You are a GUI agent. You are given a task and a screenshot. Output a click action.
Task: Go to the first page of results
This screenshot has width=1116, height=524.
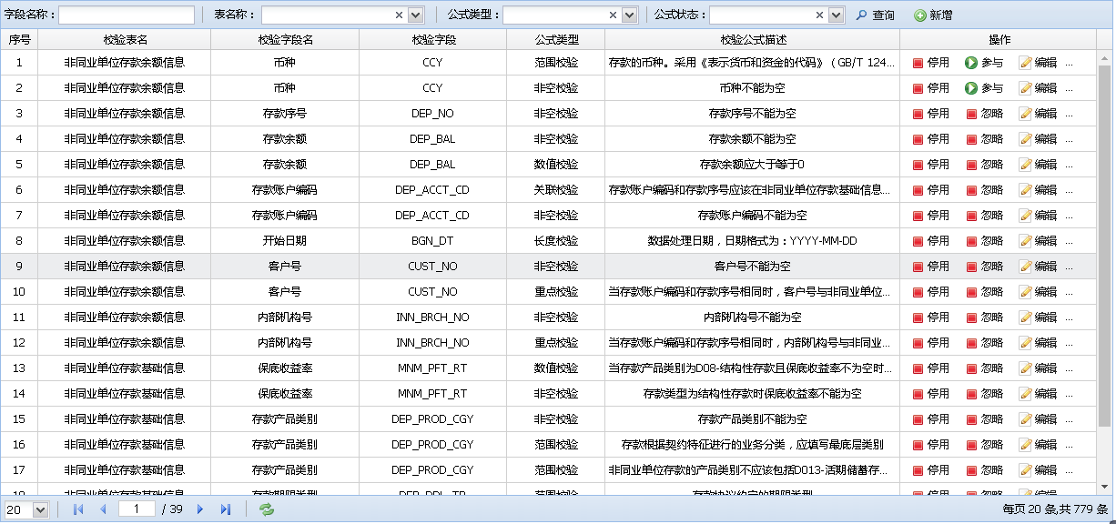click(x=78, y=509)
